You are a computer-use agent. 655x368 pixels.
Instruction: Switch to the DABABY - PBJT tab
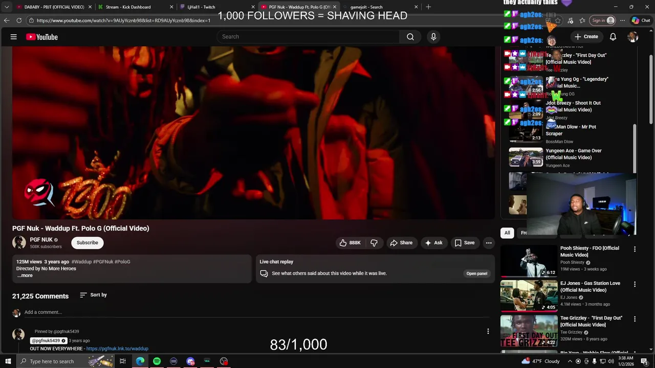coord(54,7)
